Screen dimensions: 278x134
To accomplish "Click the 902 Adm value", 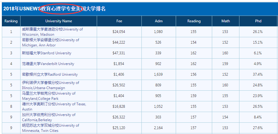I will click(158, 64).
